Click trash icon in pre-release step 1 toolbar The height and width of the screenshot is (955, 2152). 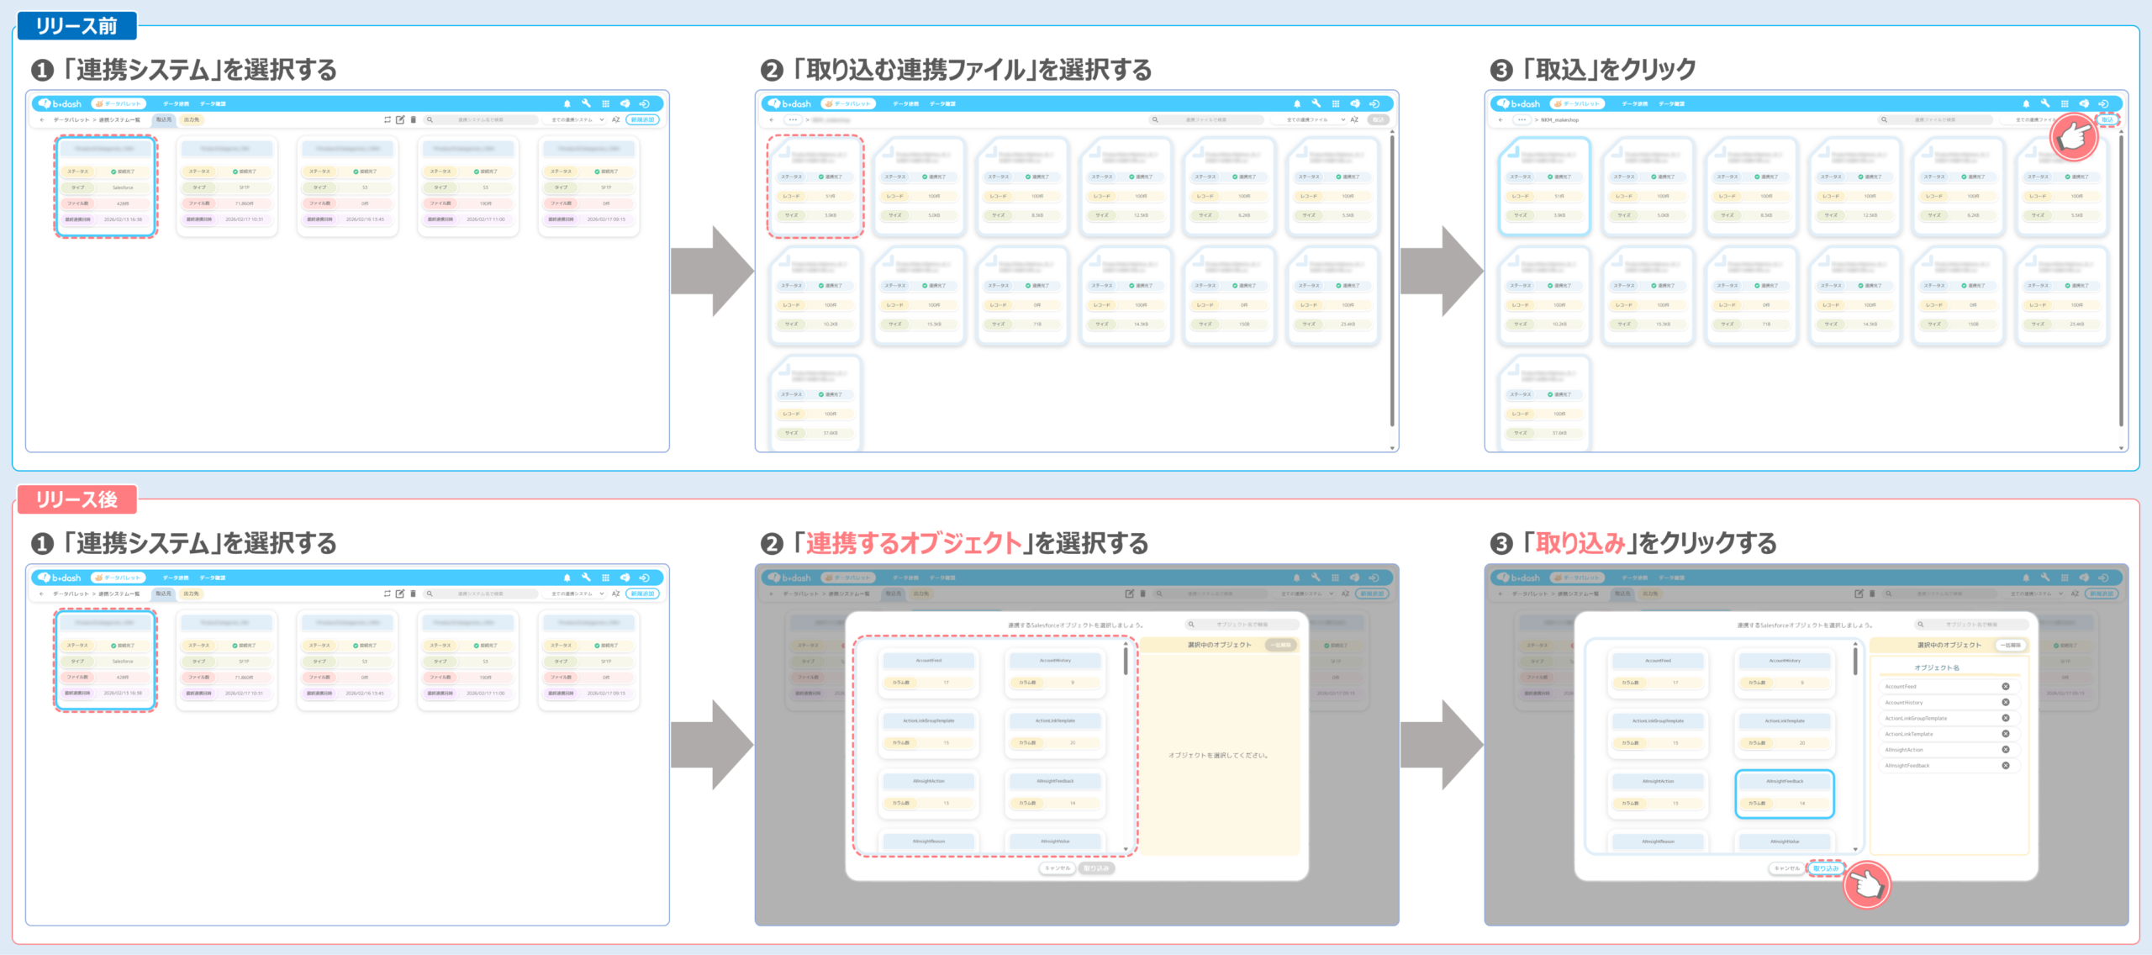[413, 119]
